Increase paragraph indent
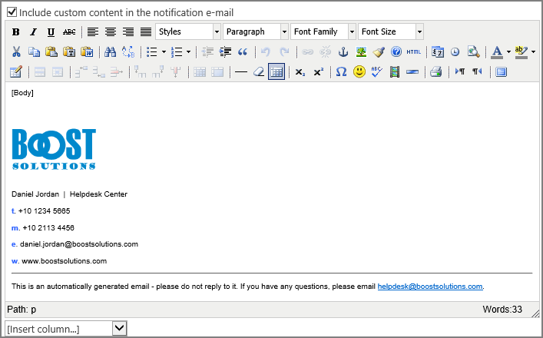543x338 pixels. [x=225, y=52]
